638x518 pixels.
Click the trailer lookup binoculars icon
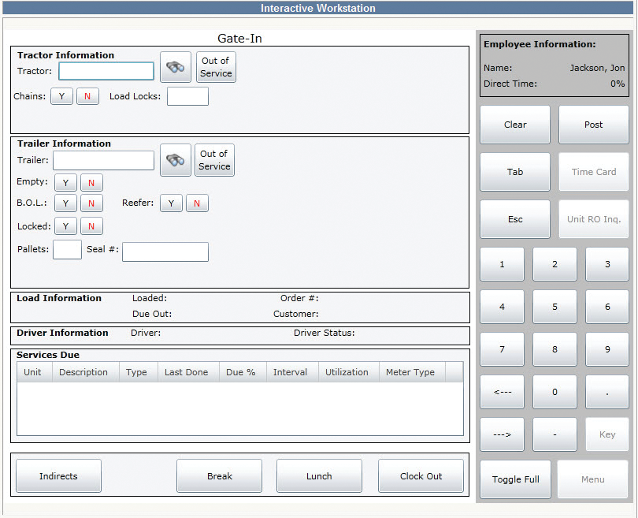(175, 160)
